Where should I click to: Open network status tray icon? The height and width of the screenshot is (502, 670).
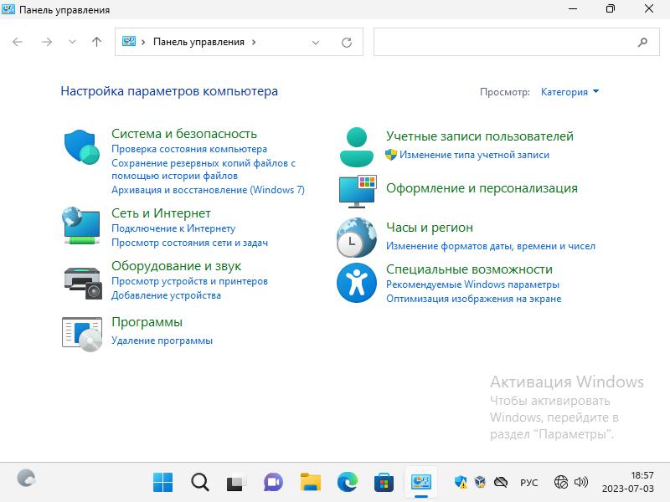click(x=560, y=483)
